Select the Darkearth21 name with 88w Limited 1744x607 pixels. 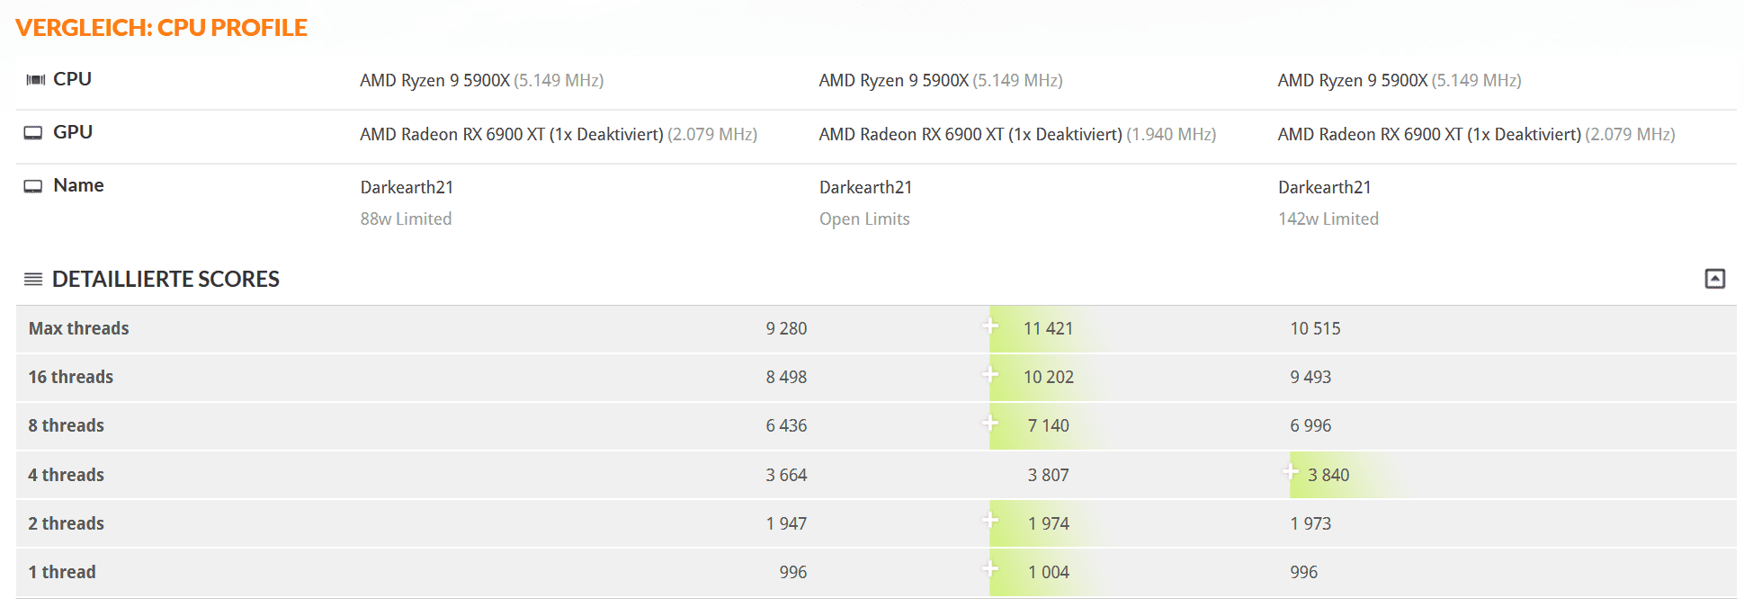pos(407,187)
